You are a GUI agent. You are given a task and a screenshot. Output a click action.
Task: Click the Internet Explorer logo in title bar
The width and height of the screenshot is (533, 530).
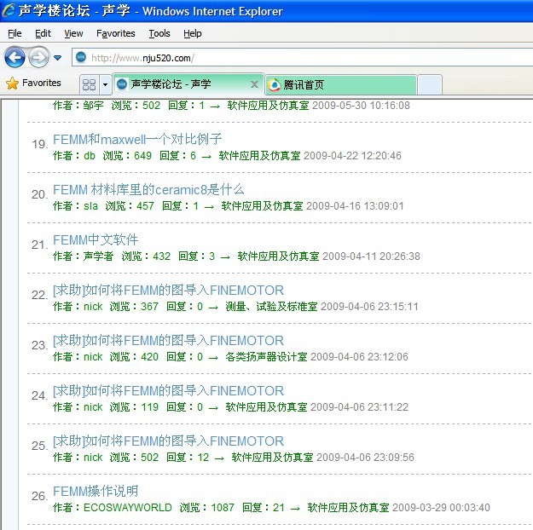(9, 12)
